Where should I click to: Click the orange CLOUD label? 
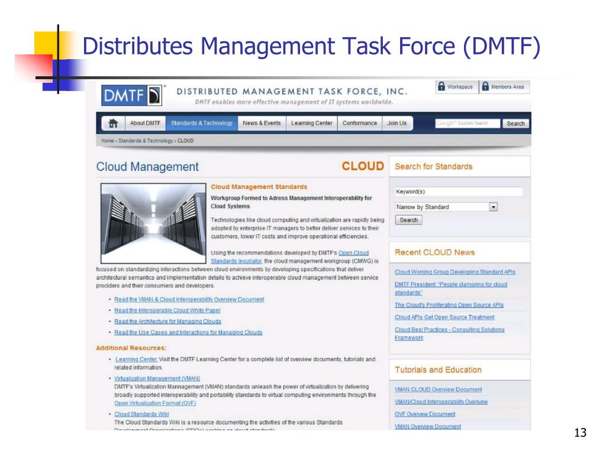(x=363, y=166)
